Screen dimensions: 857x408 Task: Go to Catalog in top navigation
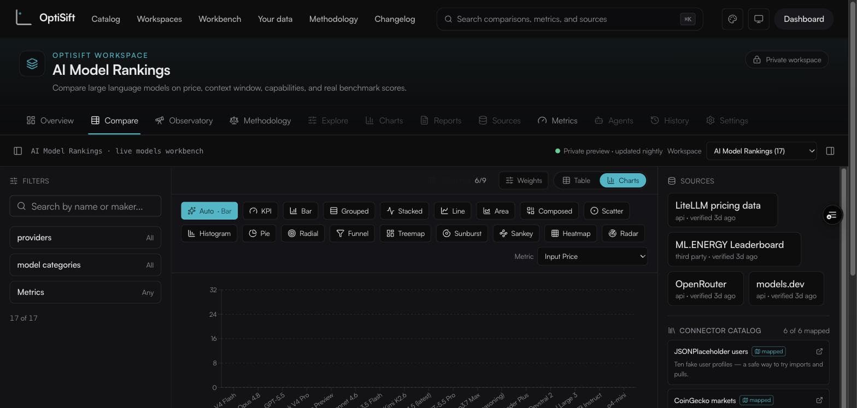[x=106, y=19]
